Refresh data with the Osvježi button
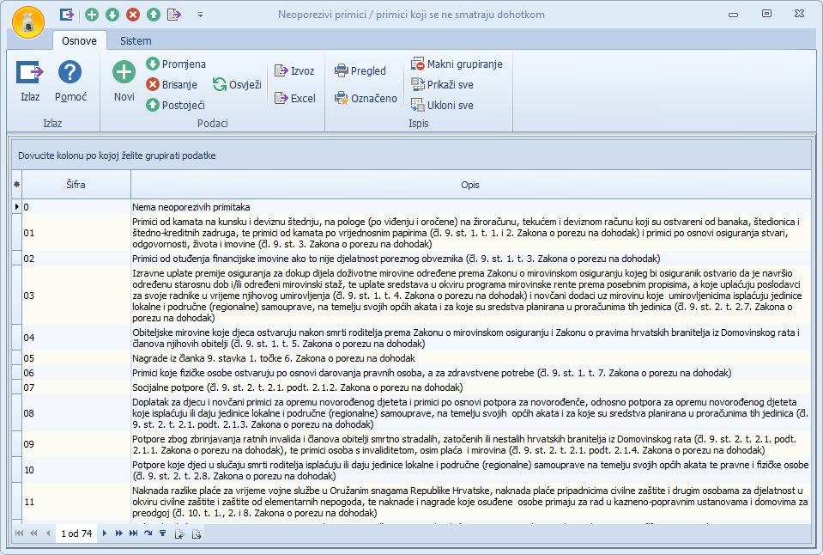 pos(237,84)
